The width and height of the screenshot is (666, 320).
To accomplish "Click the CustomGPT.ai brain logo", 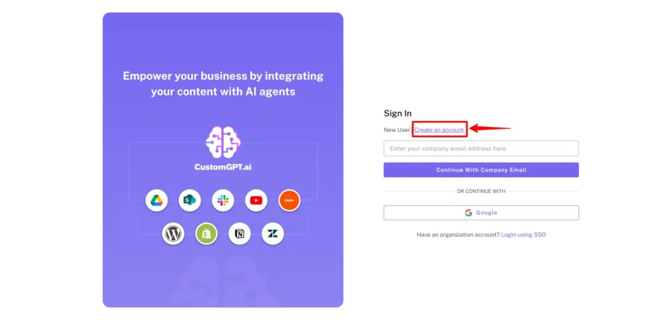I will [223, 142].
